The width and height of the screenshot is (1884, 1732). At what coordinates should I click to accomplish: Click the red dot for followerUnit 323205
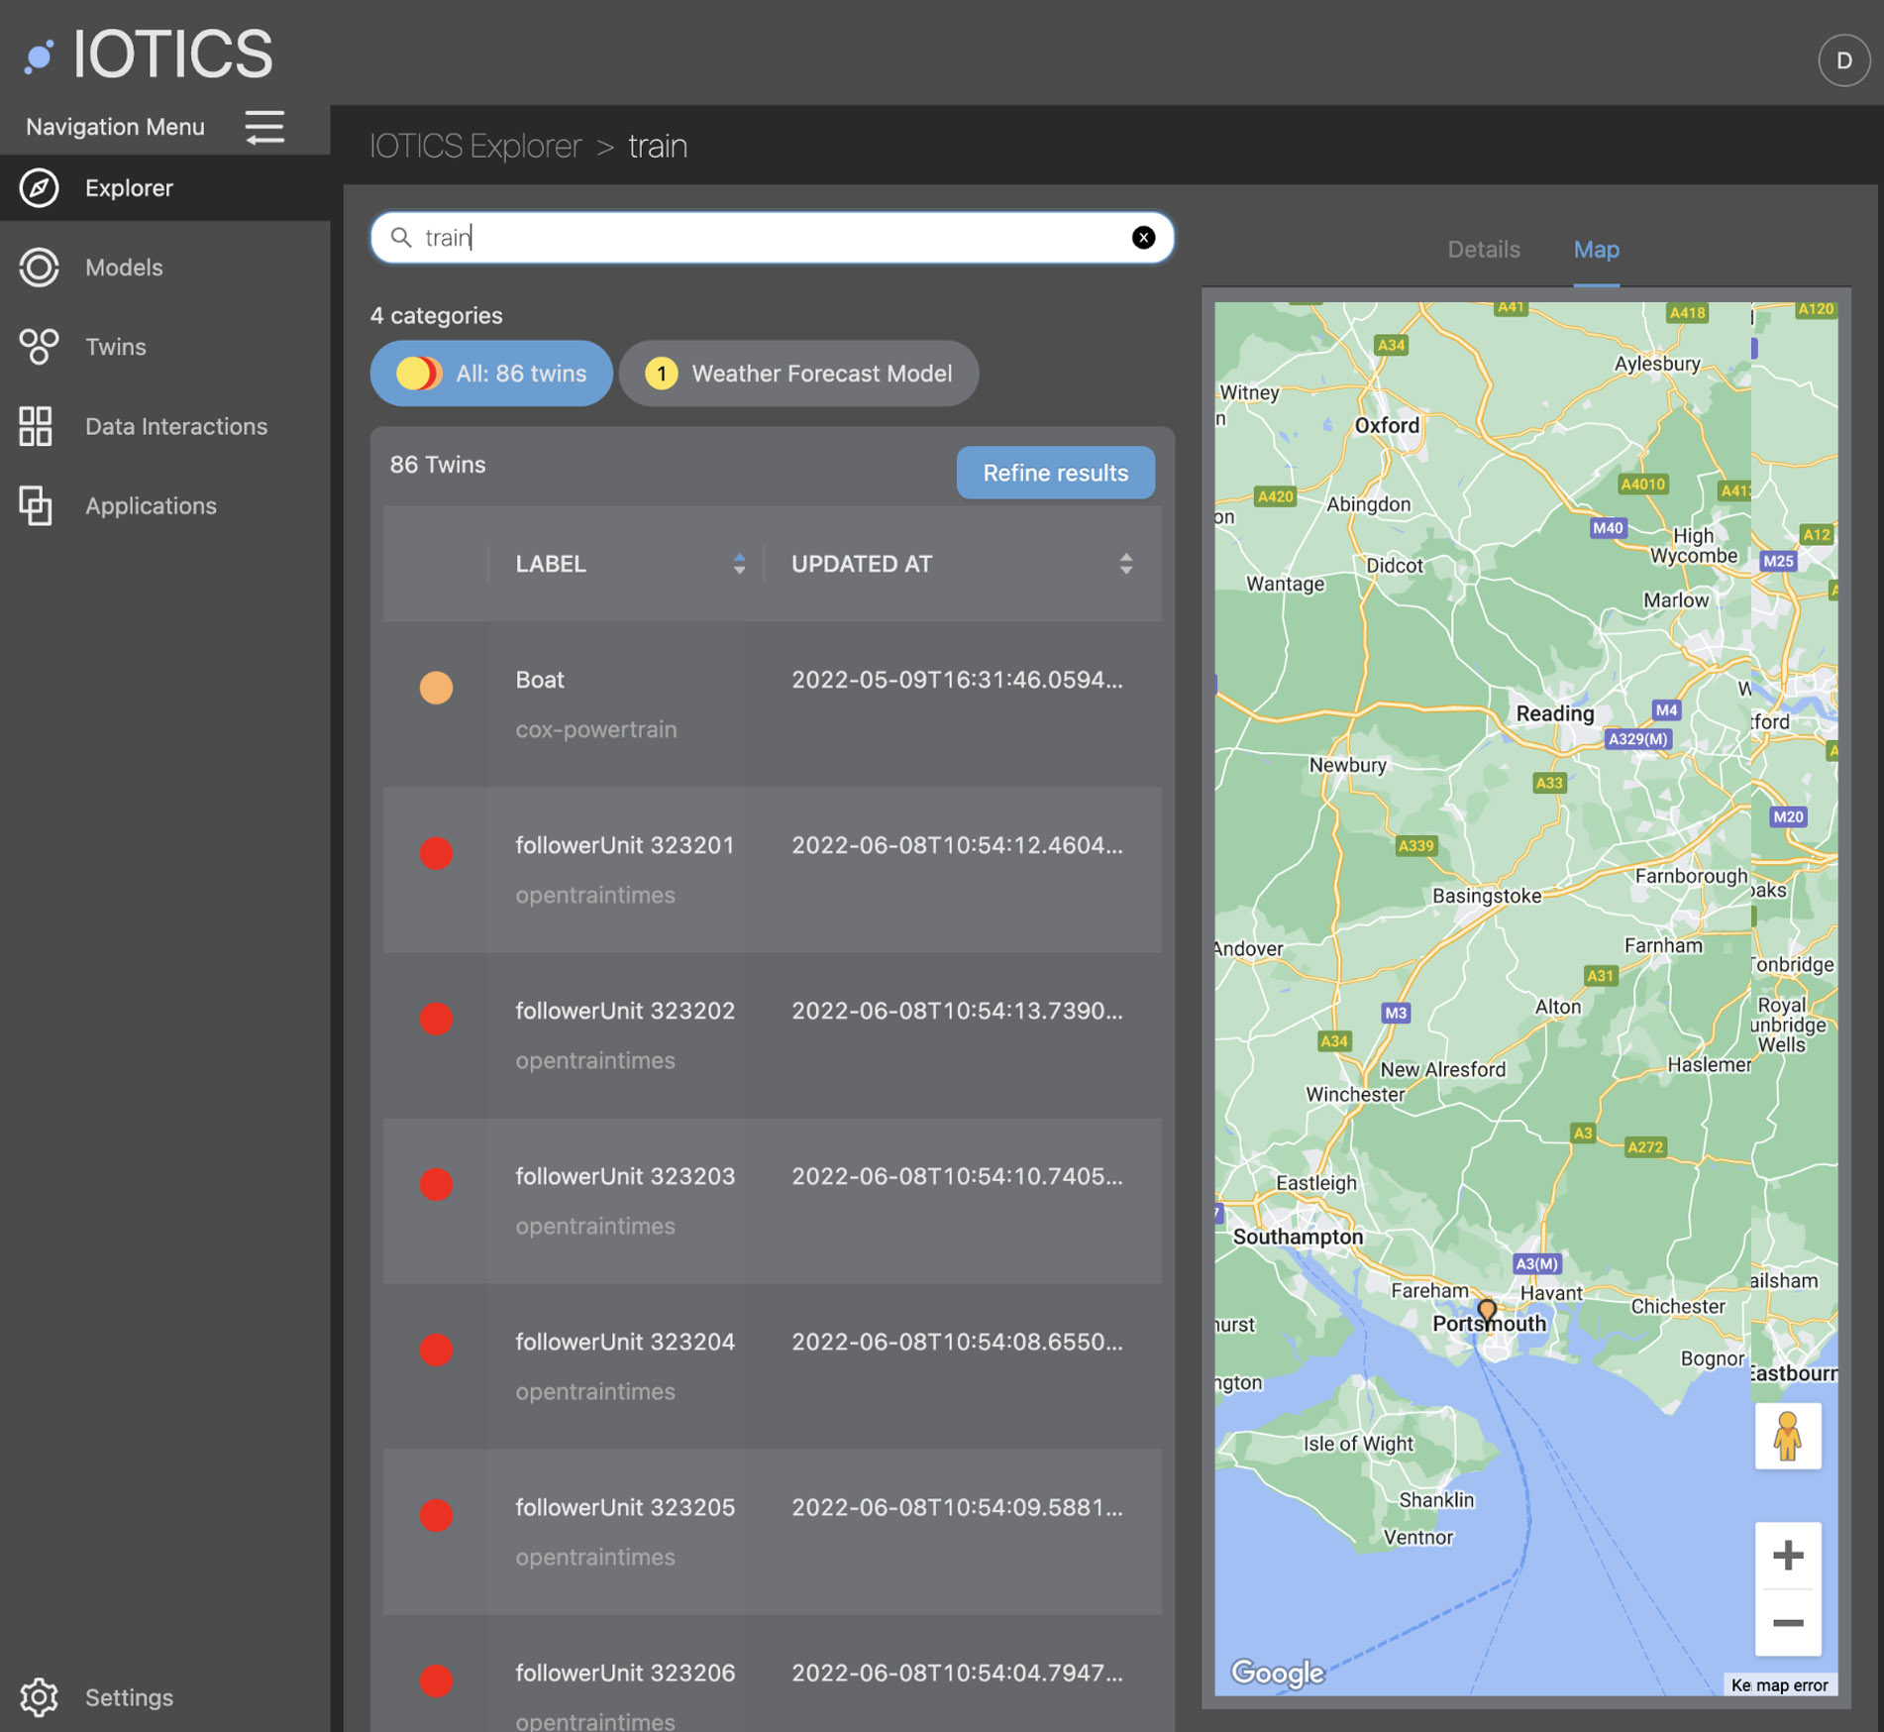click(x=436, y=1515)
